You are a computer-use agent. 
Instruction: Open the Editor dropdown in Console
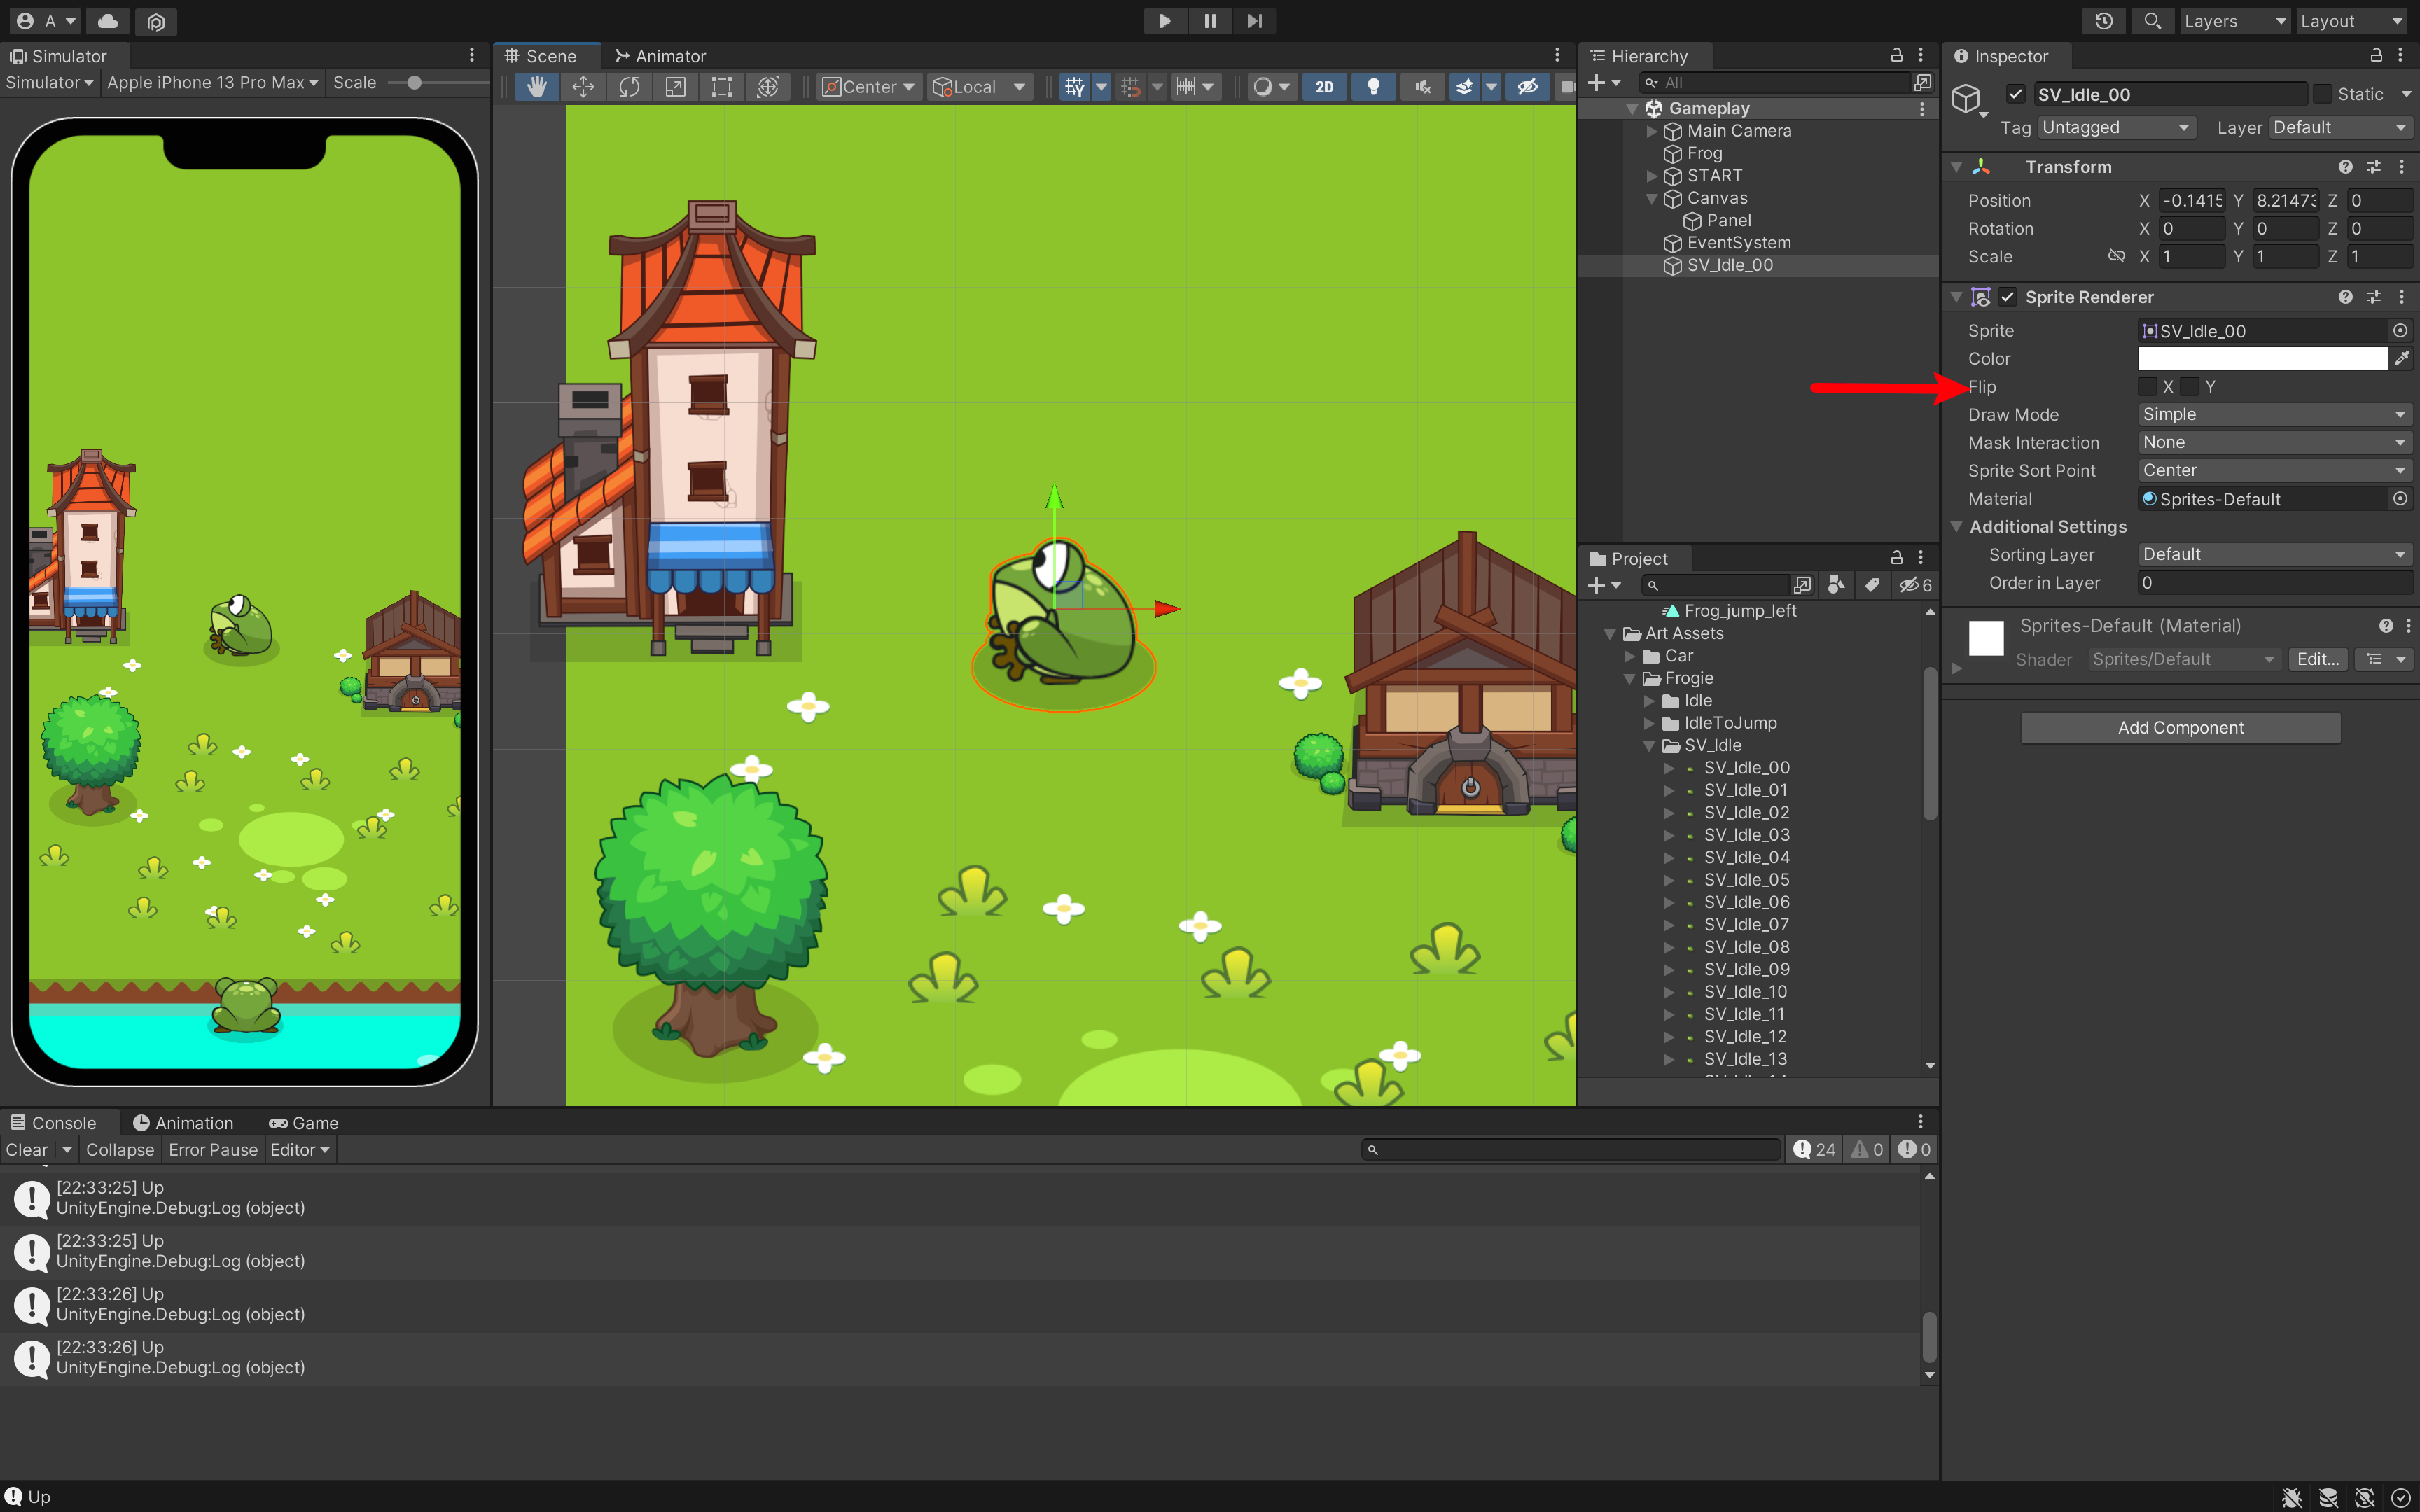pos(299,1150)
